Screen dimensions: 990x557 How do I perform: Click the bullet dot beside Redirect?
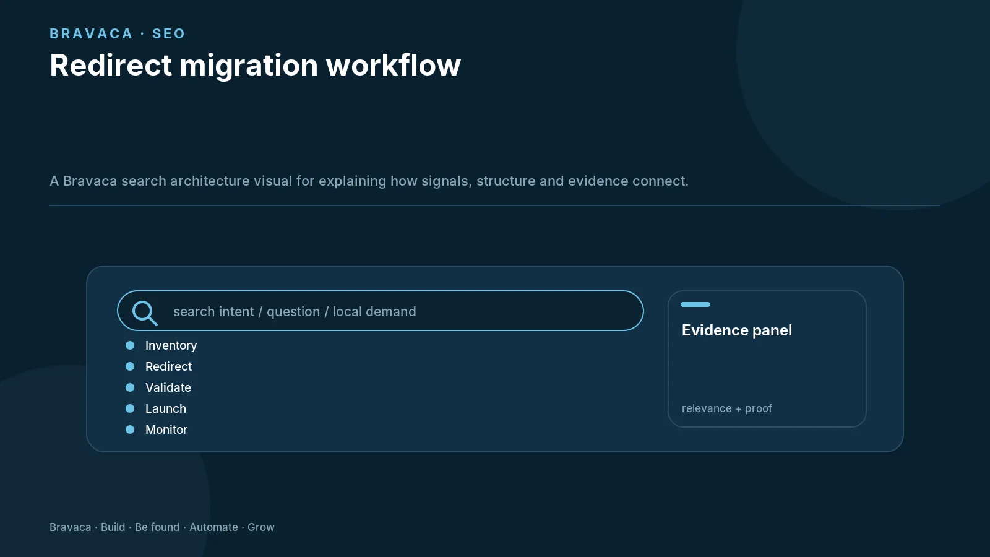point(130,366)
